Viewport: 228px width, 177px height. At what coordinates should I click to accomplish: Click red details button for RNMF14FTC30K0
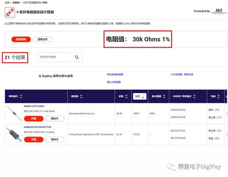pyautogui.click(x=34, y=118)
